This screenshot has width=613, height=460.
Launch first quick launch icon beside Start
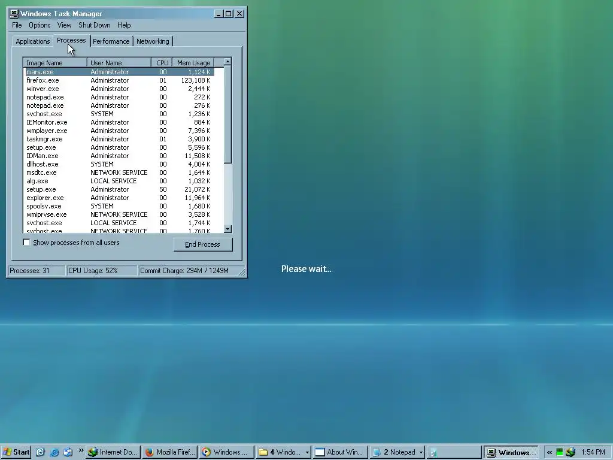[x=41, y=452]
